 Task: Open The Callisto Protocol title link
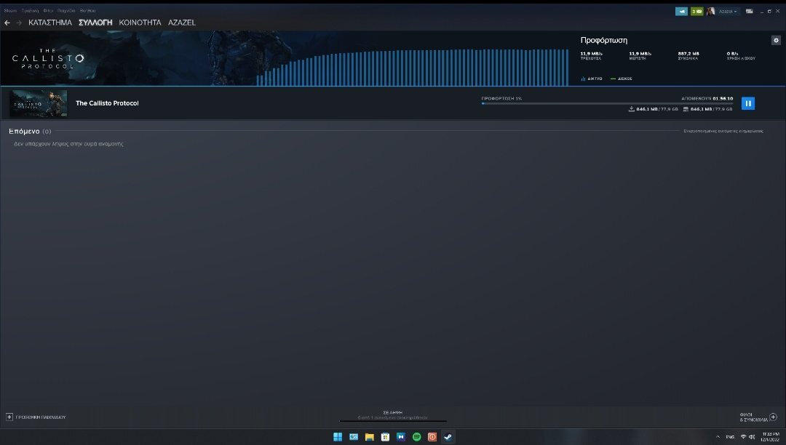(107, 103)
